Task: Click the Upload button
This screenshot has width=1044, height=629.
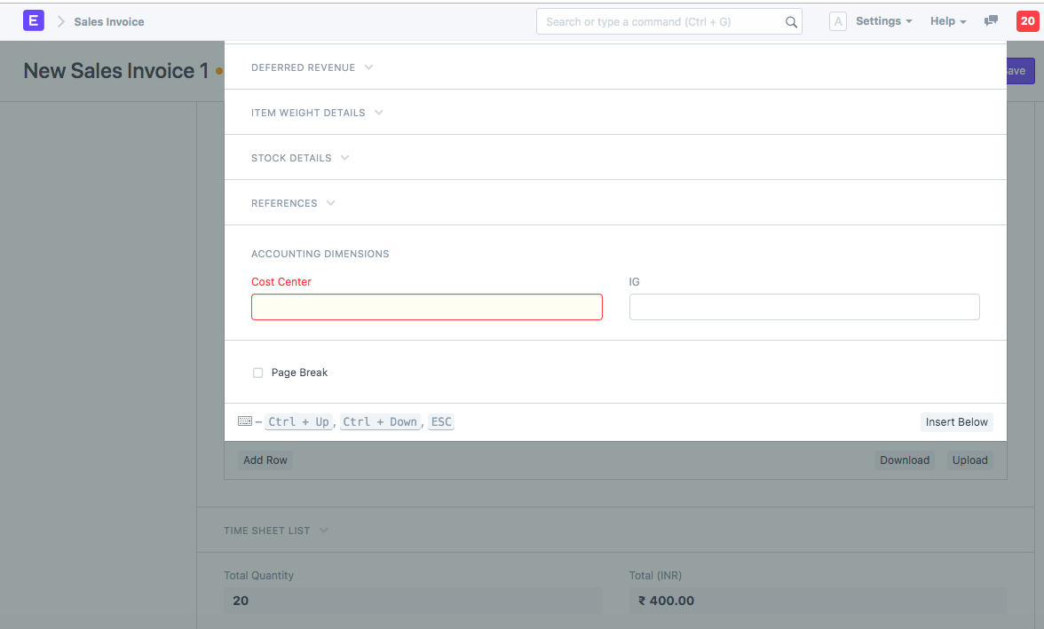Action: pos(969,460)
